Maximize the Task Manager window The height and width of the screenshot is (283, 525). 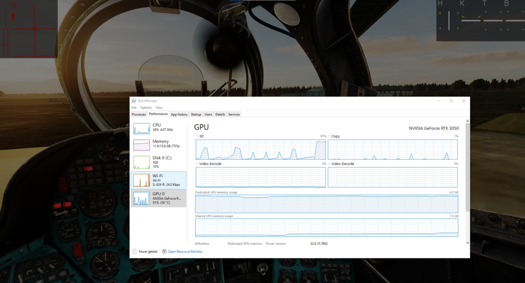point(451,101)
